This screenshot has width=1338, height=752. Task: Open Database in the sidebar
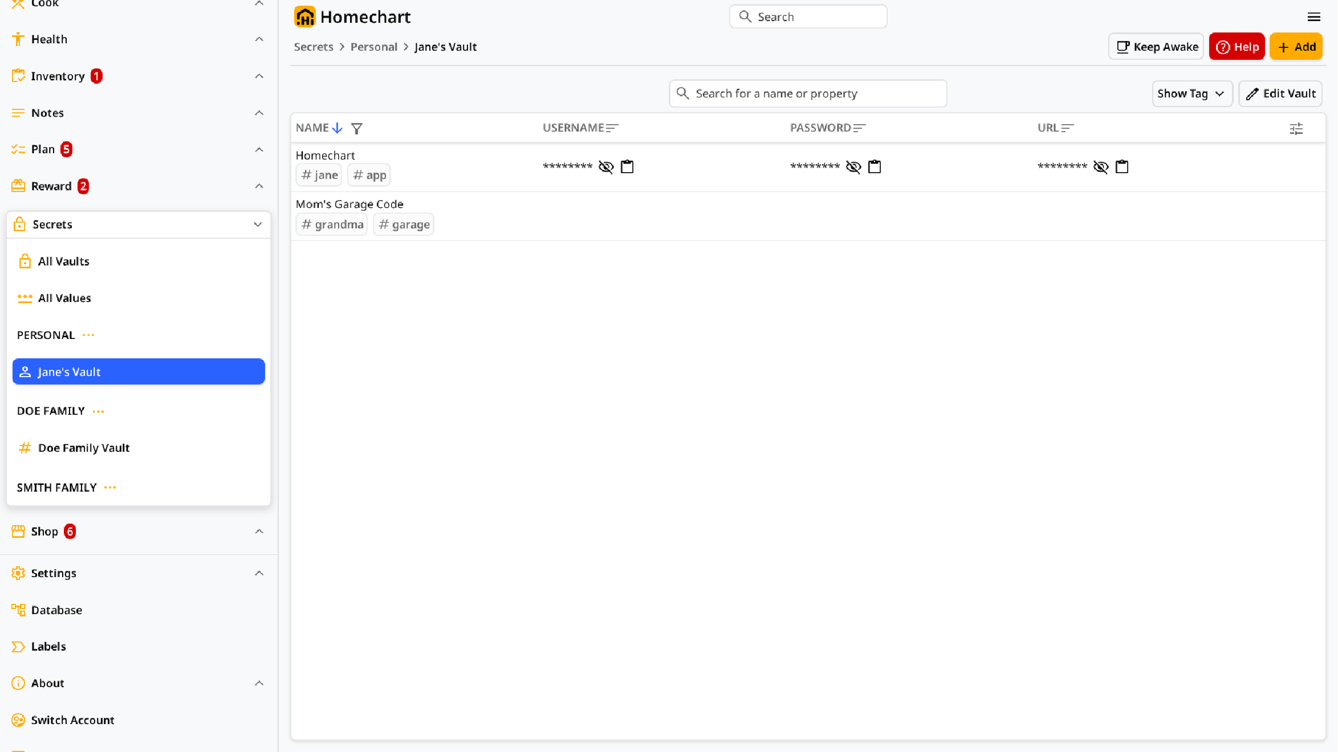(x=56, y=610)
